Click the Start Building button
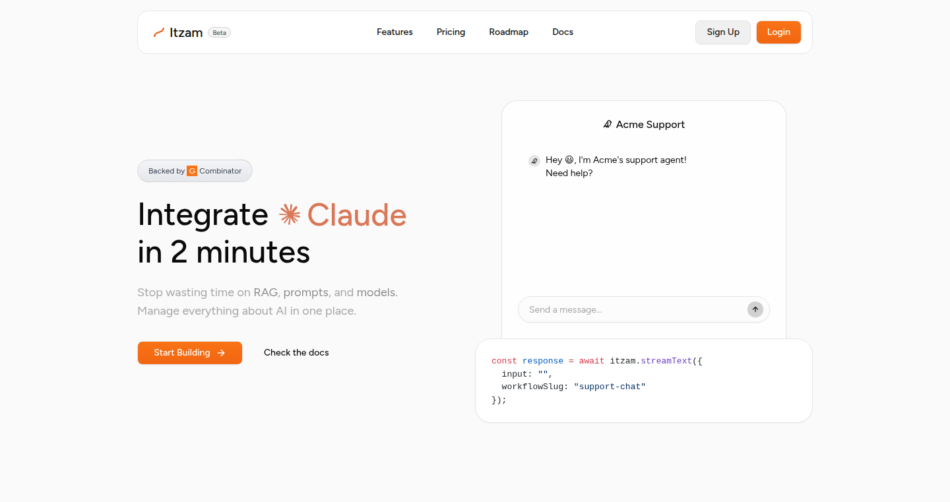This screenshot has width=950, height=502. (x=190, y=353)
